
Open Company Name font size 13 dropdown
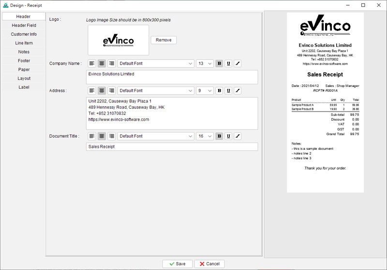(x=205, y=63)
